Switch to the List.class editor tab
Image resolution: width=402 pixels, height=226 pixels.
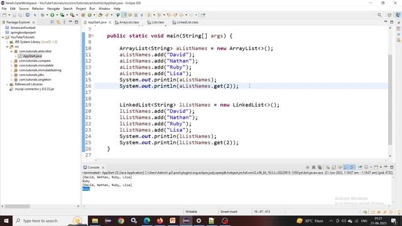pos(156,23)
